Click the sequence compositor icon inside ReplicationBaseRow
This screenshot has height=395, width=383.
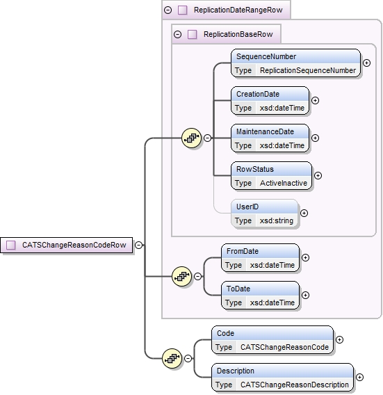pos(191,138)
